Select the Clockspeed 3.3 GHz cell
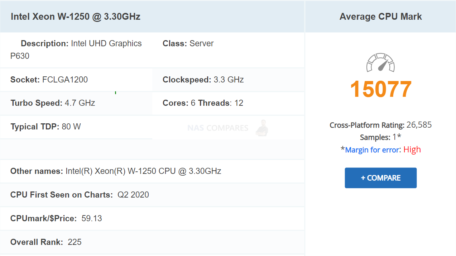456x256 pixels. [228, 80]
